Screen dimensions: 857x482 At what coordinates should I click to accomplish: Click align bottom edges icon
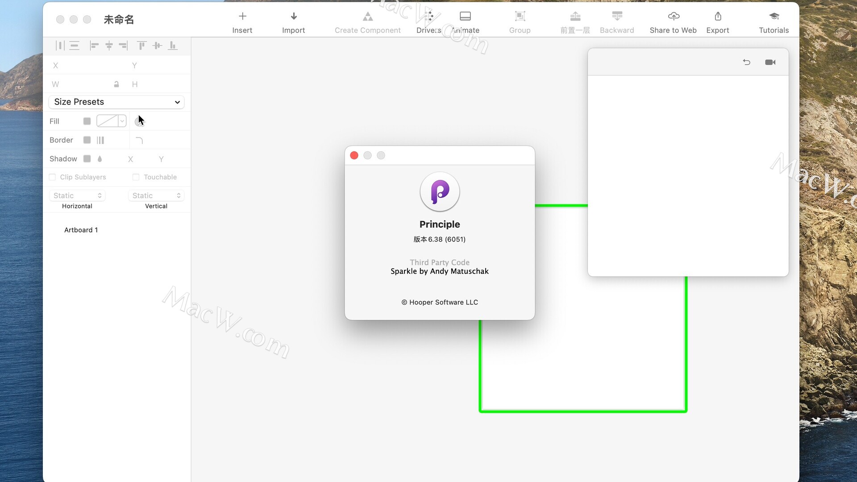173,46
